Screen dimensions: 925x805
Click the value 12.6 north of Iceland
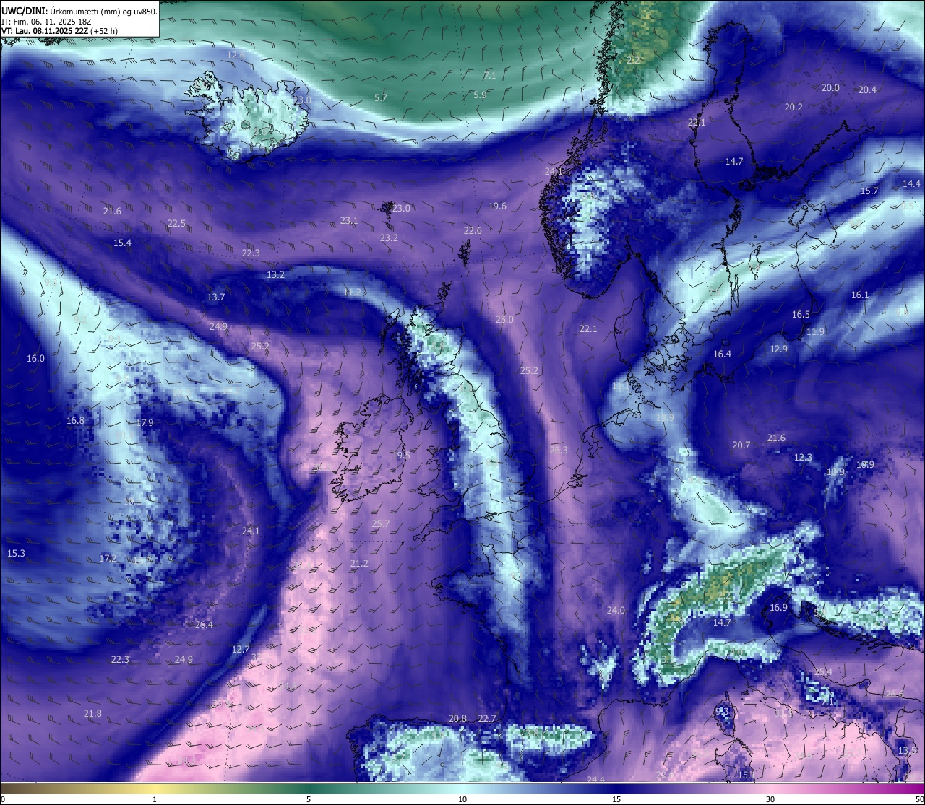pyautogui.click(x=236, y=56)
